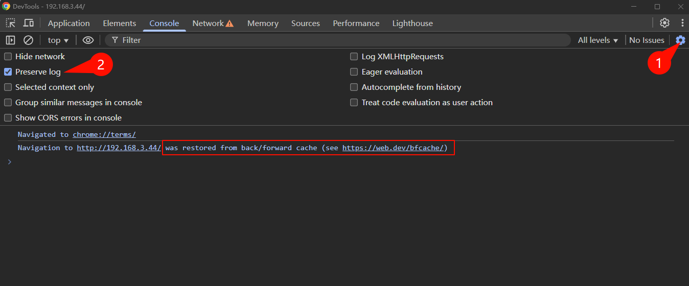Create live expression eye icon

[88, 40]
